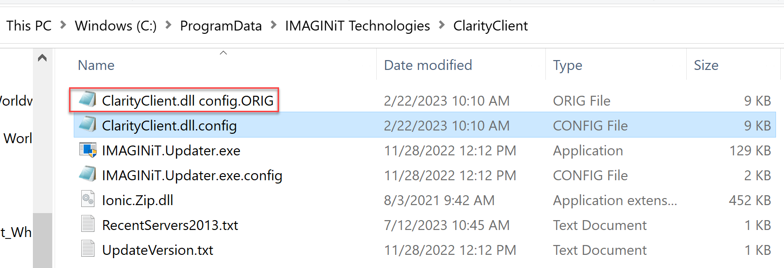Click the Ionic.Zip.dll gear icon
The image size is (784, 268).
[88, 199]
